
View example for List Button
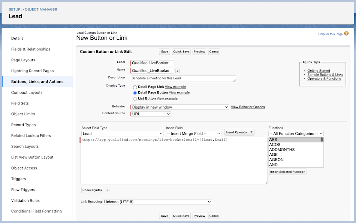click(x=167, y=98)
